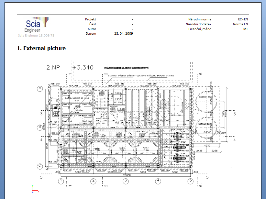The height and width of the screenshot is (199, 266).
Task: Click the Scia Engineer 13.009.75 version text
Action: pos(36,35)
